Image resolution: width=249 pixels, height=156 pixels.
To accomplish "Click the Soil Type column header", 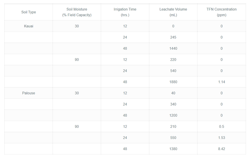I will point(29,12).
